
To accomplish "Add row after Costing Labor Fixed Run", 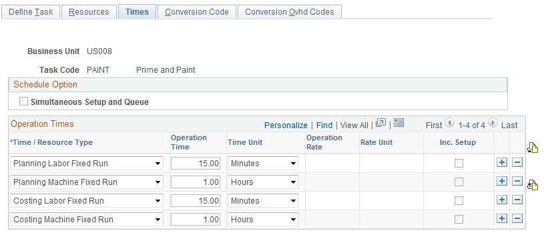I will click(x=502, y=200).
